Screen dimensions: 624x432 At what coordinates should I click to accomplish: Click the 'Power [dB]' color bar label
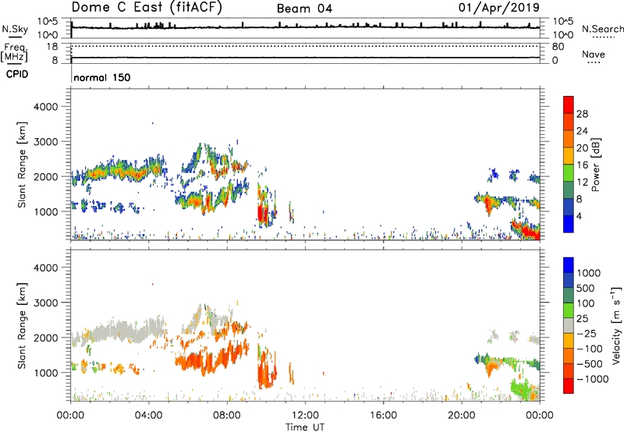coord(595,165)
